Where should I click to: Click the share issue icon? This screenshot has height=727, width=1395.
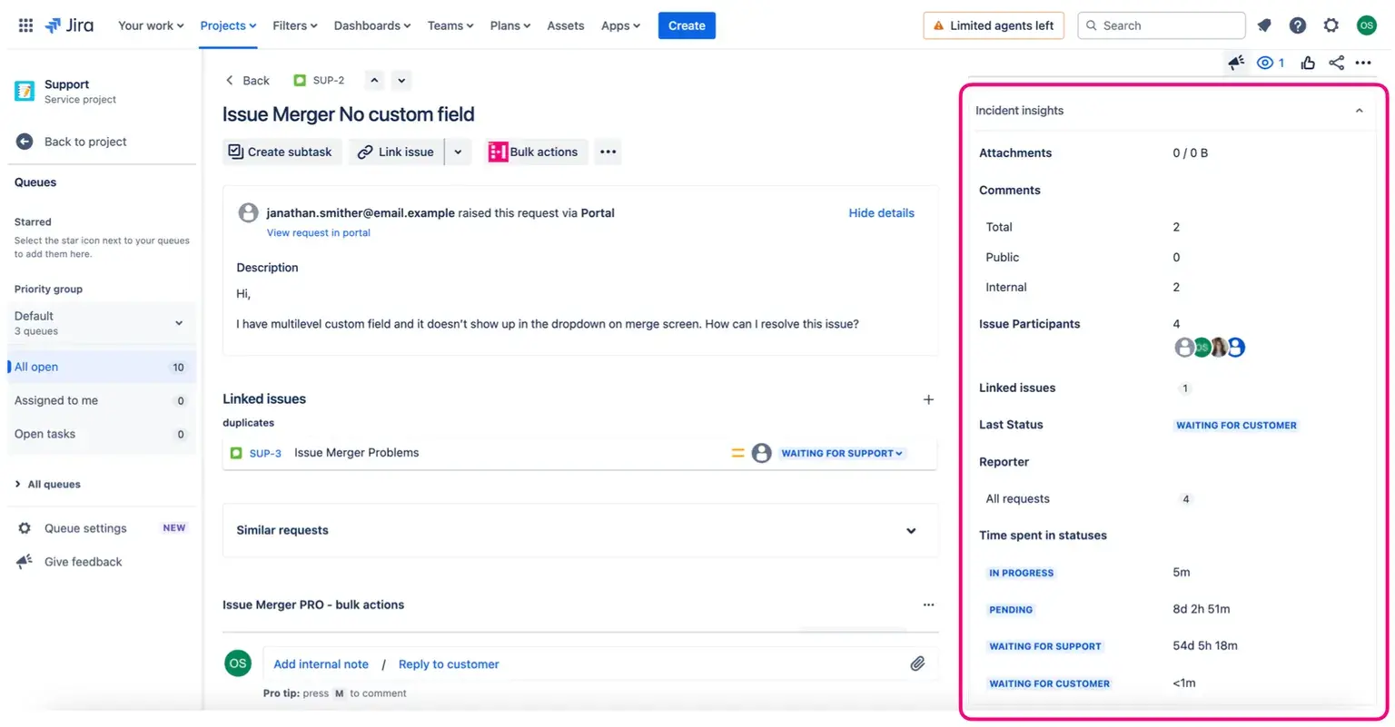[1336, 63]
